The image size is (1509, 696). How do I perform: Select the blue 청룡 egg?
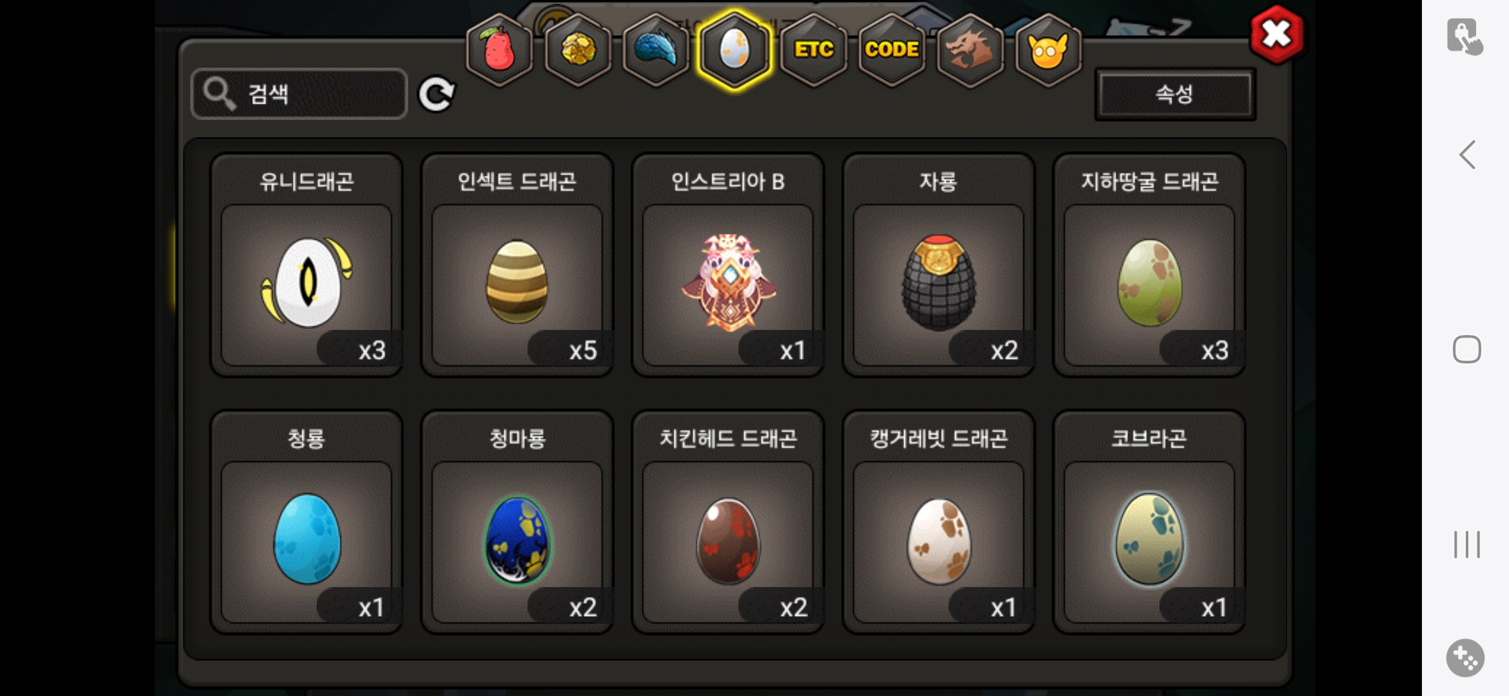[306, 522]
